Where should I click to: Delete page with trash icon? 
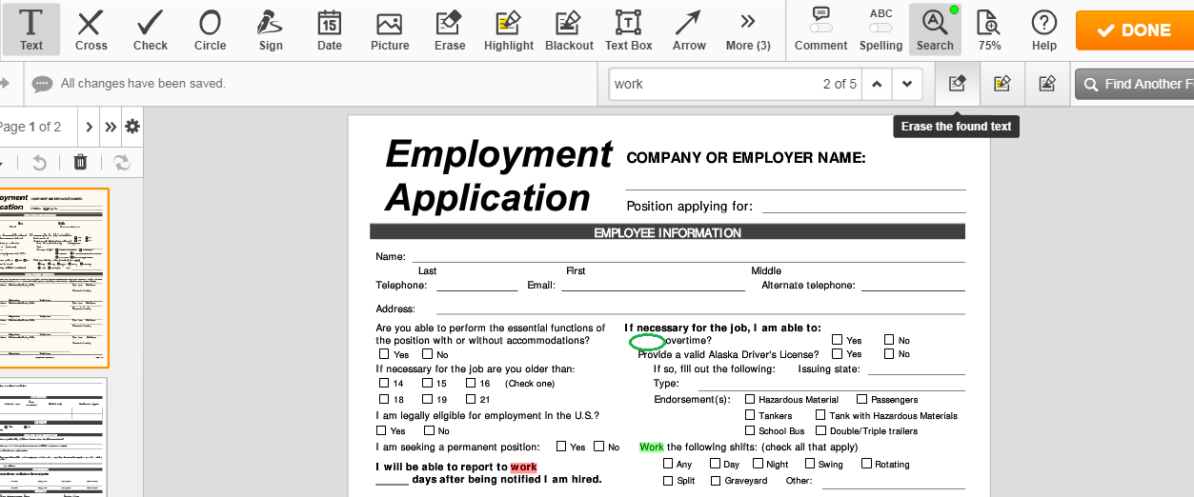coord(80,162)
